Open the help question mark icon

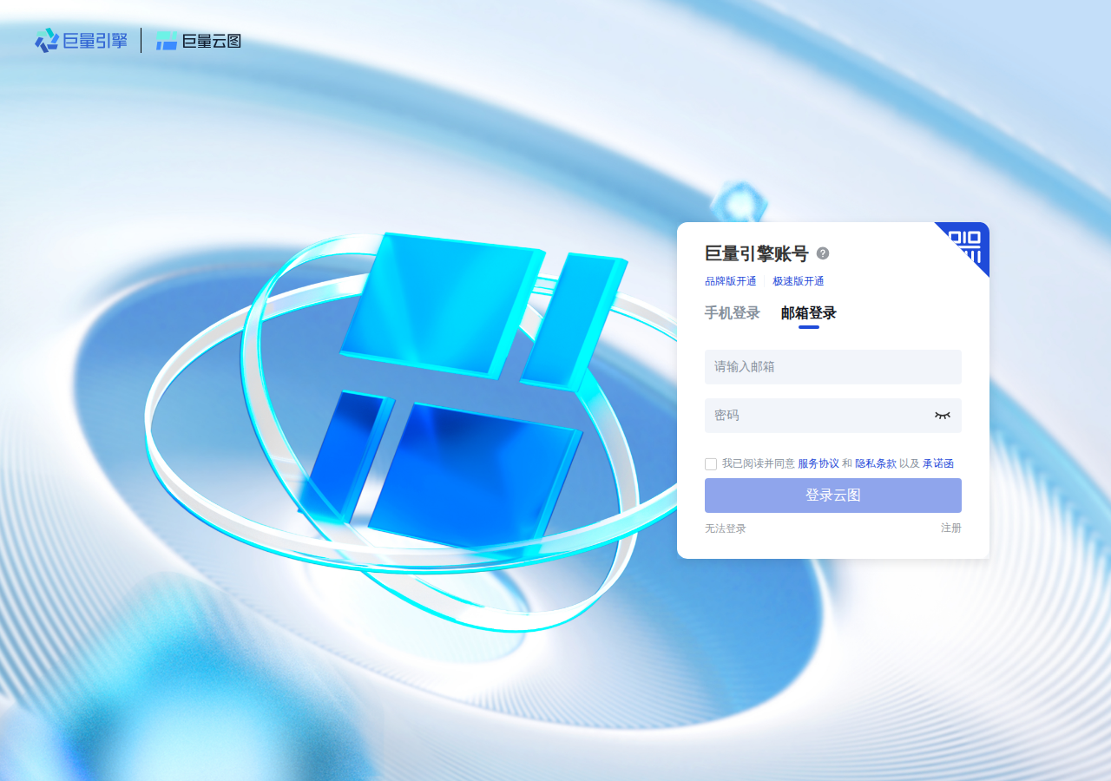click(x=823, y=253)
